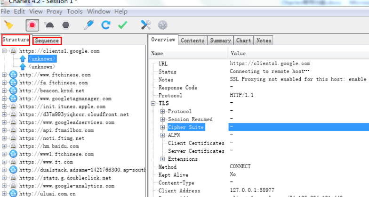Click the uluai.com.cn globe icon
This screenshot has height=197, width=369.
click(13, 193)
